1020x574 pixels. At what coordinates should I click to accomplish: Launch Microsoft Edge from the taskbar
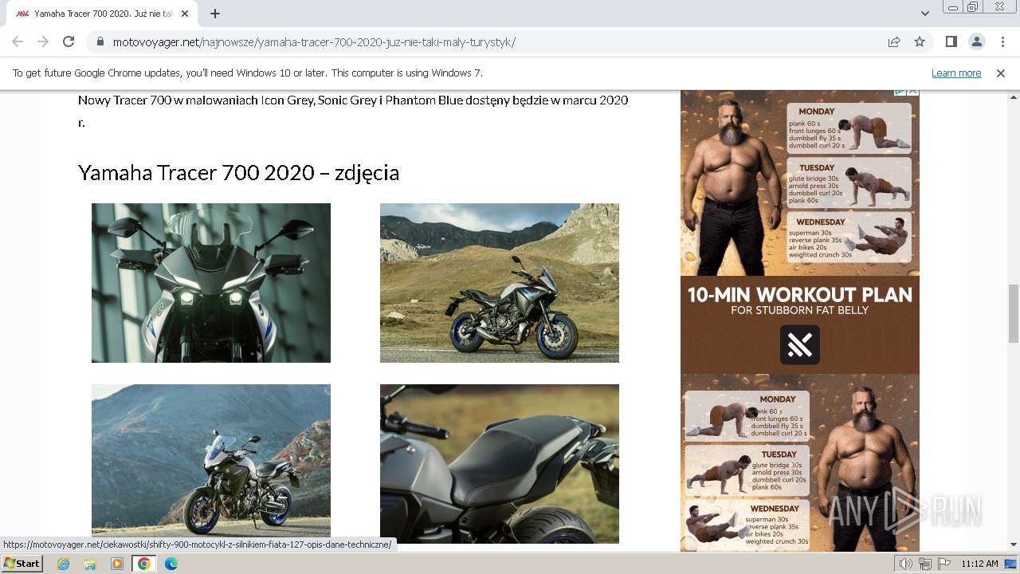[x=171, y=564]
